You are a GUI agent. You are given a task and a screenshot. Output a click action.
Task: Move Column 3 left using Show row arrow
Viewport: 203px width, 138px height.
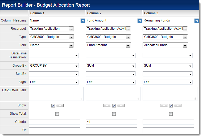(x=164, y=106)
